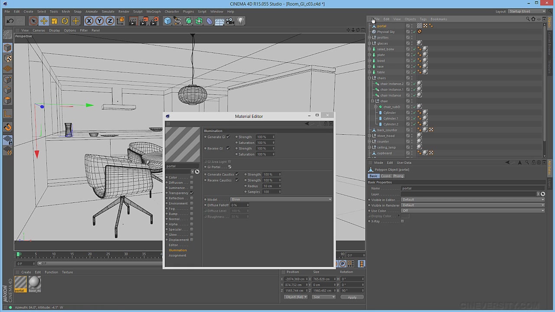
Task: Click the search magnifier in Object Manager
Action: 528,19
